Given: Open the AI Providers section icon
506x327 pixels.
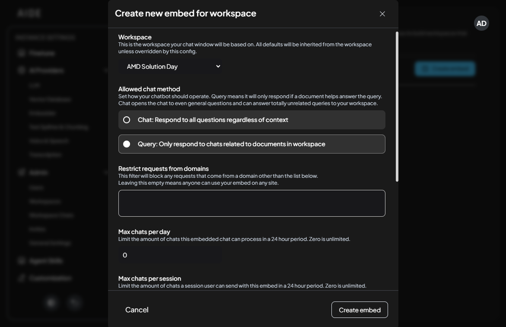Looking at the screenshot, I should click(x=22, y=70).
